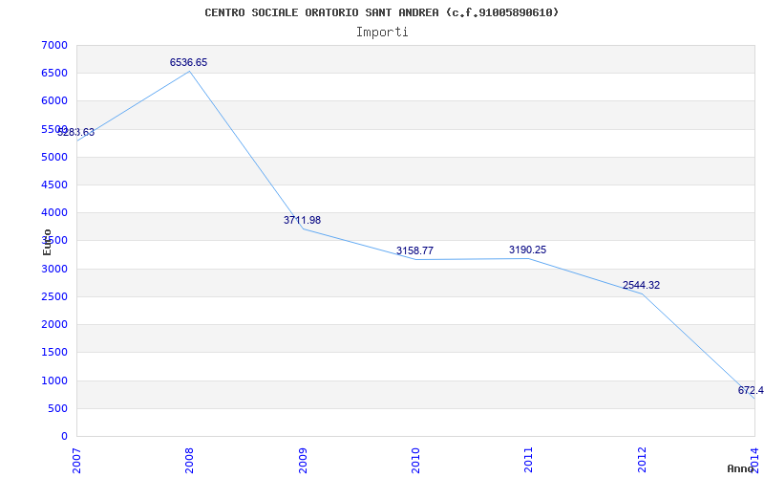
Task: Click the 0 y-axis value
Action: (x=64, y=436)
